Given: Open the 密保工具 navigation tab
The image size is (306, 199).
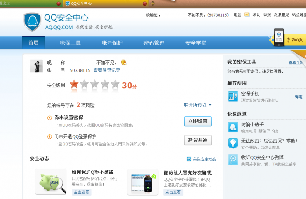Looking at the screenshot, I should [70, 43].
